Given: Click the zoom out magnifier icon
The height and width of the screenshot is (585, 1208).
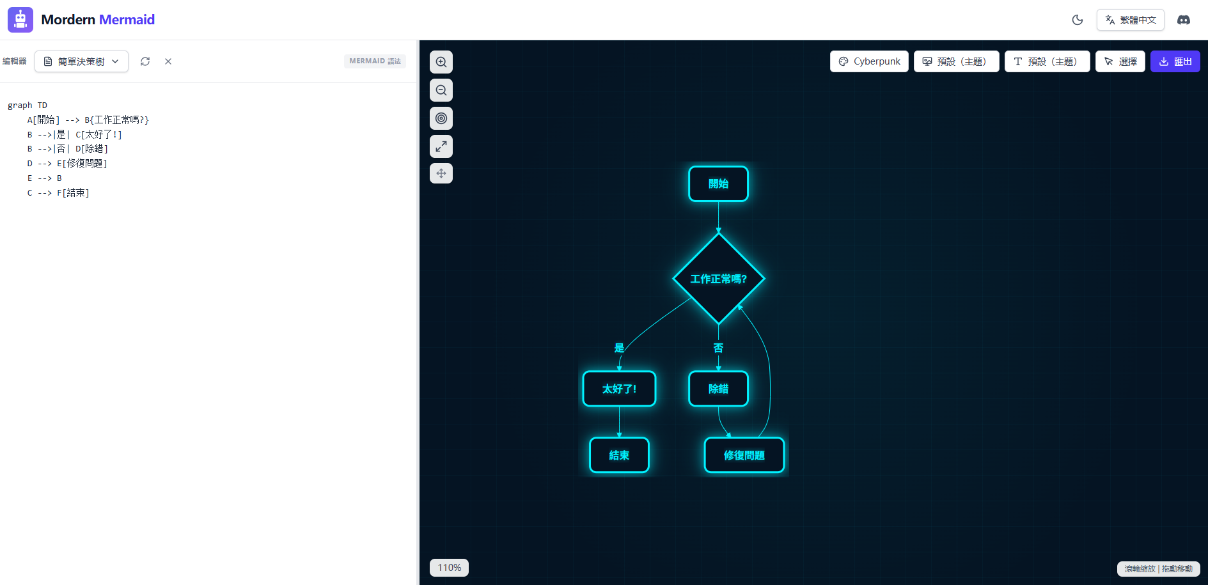Looking at the screenshot, I should pos(441,90).
